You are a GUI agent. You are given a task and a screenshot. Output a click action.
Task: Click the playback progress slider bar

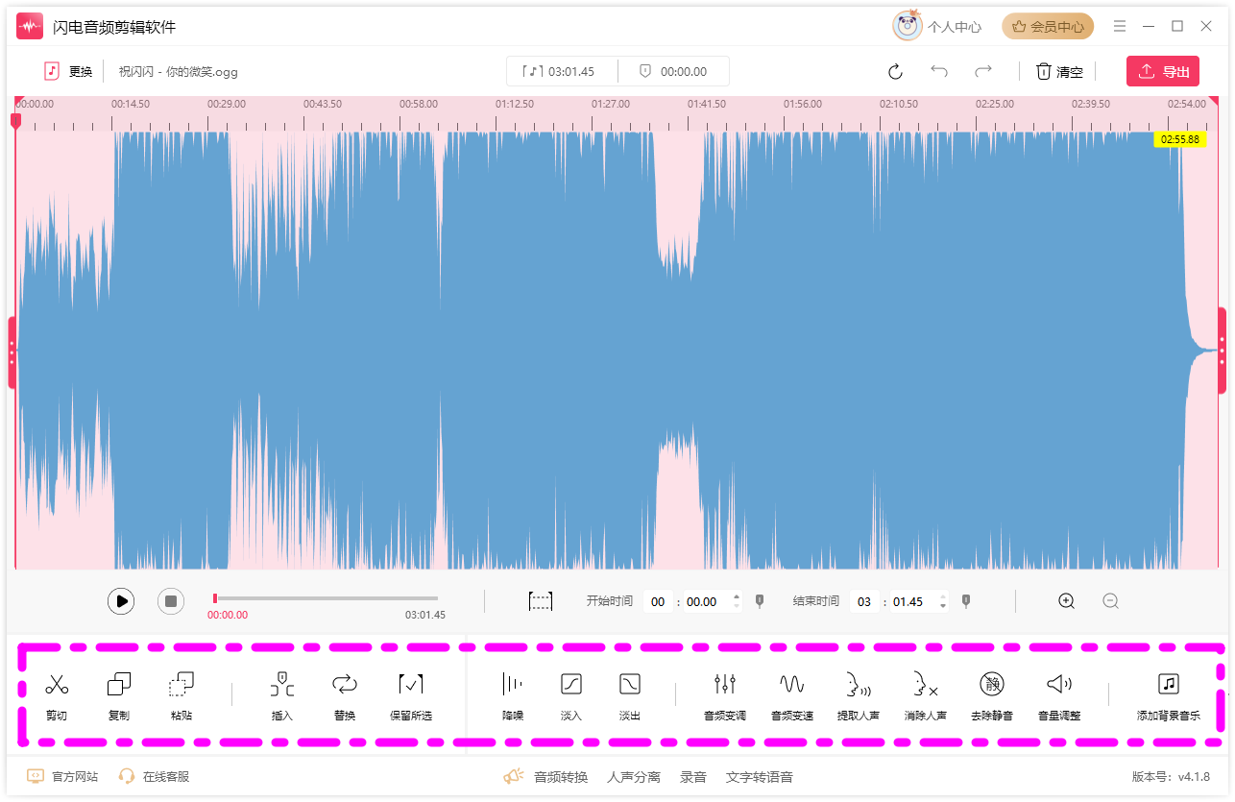click(x=325, y=598)
